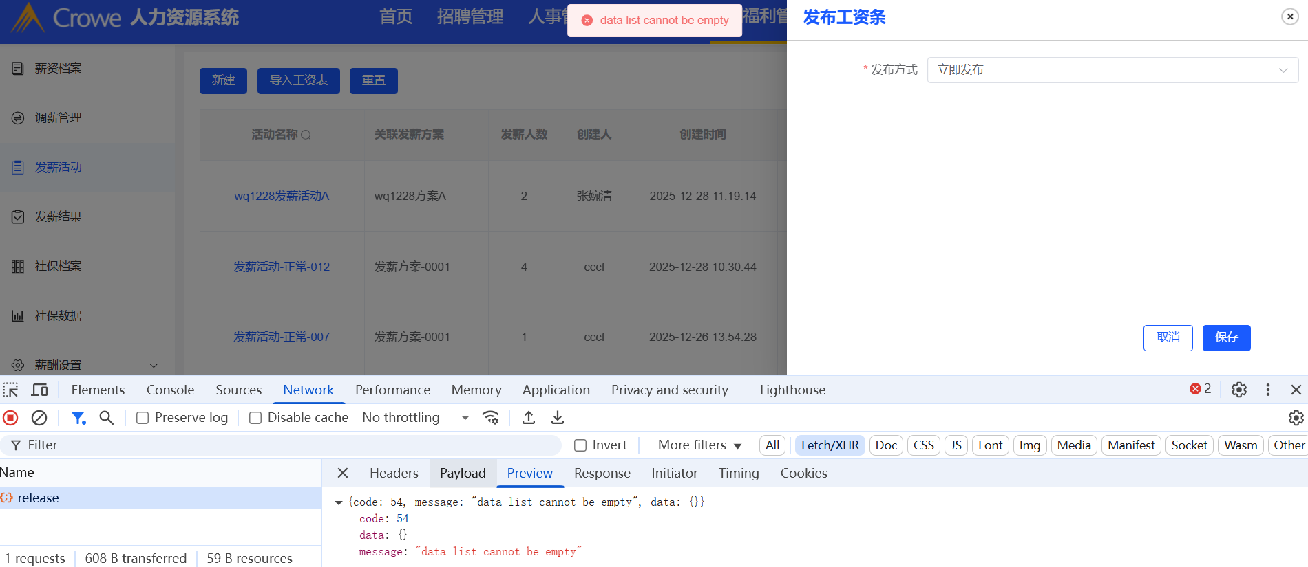
Task: Click the 取消 button
Action: (1168, 337)
